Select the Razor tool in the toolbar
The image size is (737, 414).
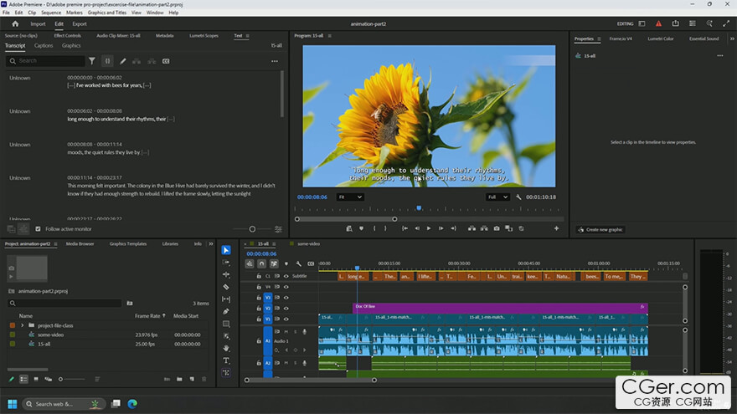click(x=226, y=287)
